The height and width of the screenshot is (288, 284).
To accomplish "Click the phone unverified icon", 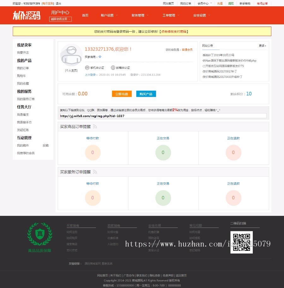I will (87, 68).
